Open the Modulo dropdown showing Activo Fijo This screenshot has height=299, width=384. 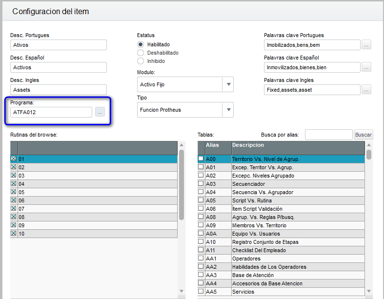click(185, 84)
